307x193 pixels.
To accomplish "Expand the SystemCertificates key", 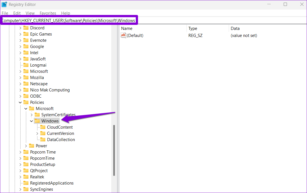I will click(32, 115).
